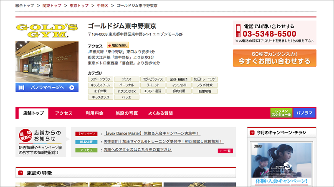Select the エステ・温浴 category tag
This screenshot has height=187, width=334.
153,91
